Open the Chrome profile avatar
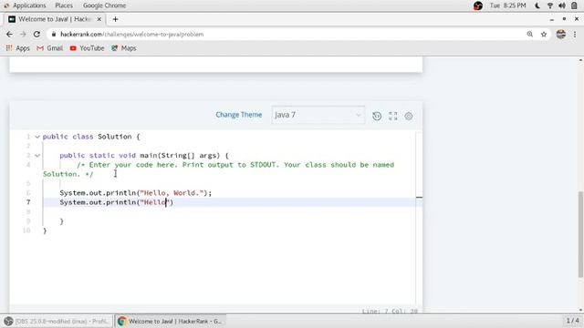Image resolution: width=584 pixels, height=328 pixels. pyautogui.click(x=561, y=35)
